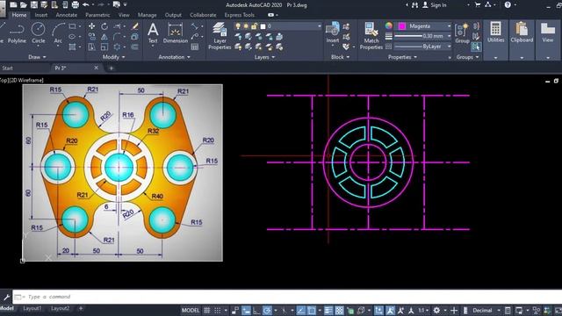This screenshot has width=562, height=316.
Task: Toggle 2D object snap in status bar
Action: [311, 310]
